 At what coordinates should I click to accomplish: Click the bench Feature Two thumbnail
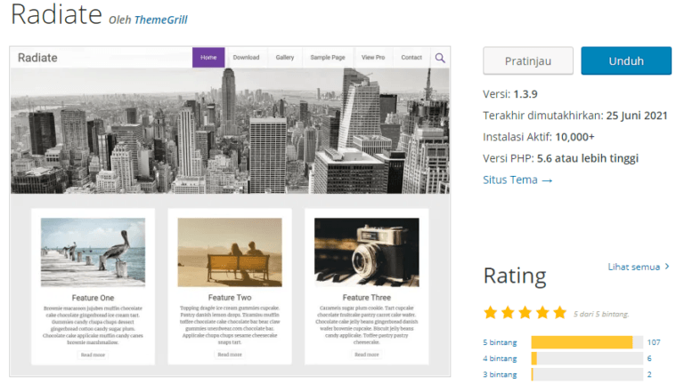coord(230,252)
